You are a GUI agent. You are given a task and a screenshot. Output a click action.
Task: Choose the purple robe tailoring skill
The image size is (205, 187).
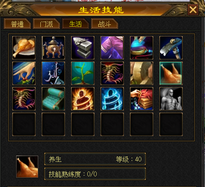click(112, 48)
